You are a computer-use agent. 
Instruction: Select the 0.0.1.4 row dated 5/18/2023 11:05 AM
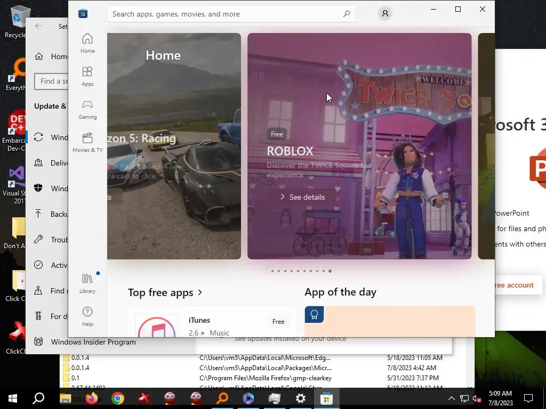tap(264, 357)
